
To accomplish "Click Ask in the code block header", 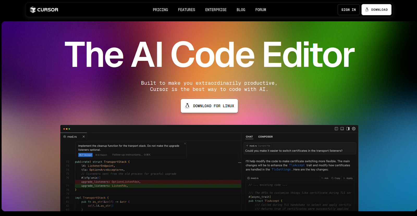I will [325, 178].
